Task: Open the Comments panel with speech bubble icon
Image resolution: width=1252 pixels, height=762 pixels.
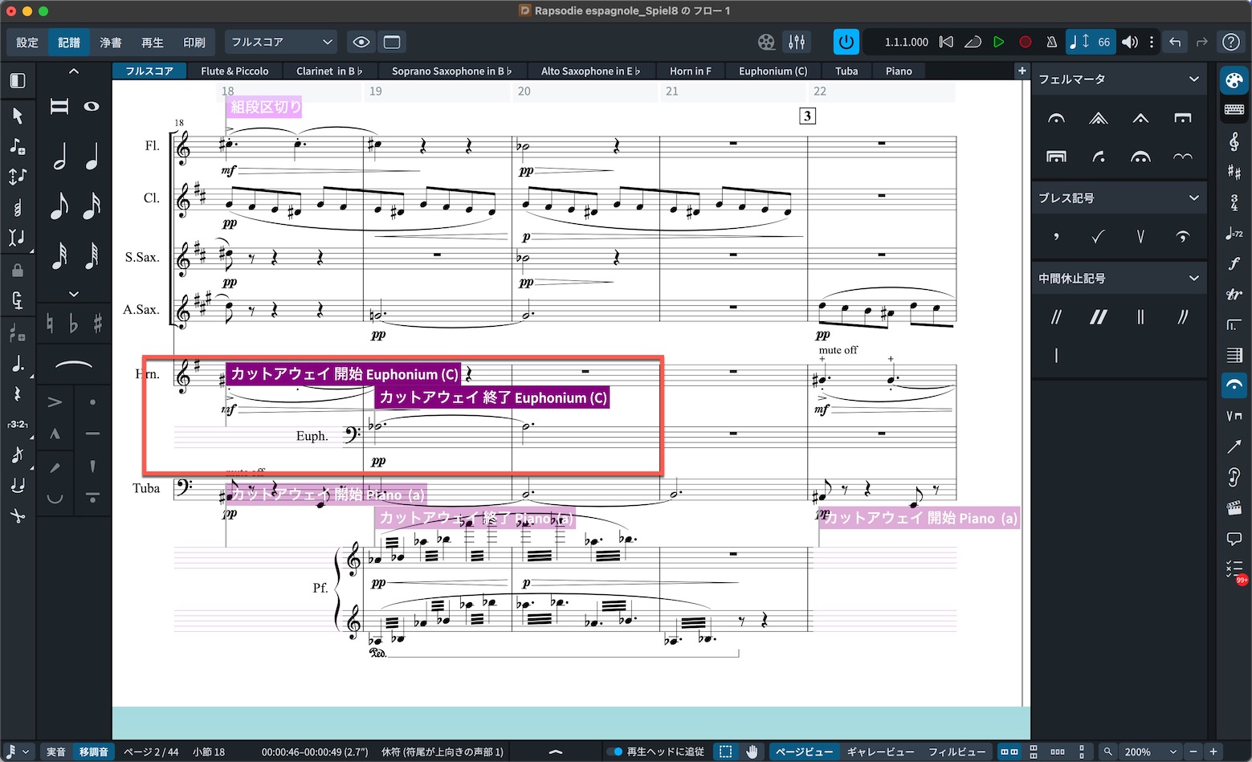Action: (x=1234, y=538)
